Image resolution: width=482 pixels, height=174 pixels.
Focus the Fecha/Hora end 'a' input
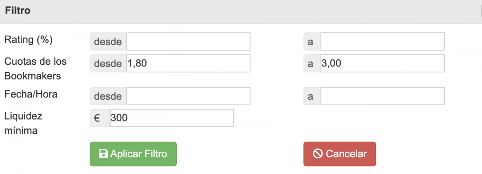pos(383,96)
